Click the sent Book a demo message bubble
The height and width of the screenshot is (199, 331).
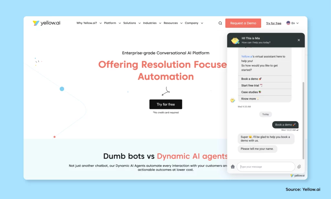point(285,125)
